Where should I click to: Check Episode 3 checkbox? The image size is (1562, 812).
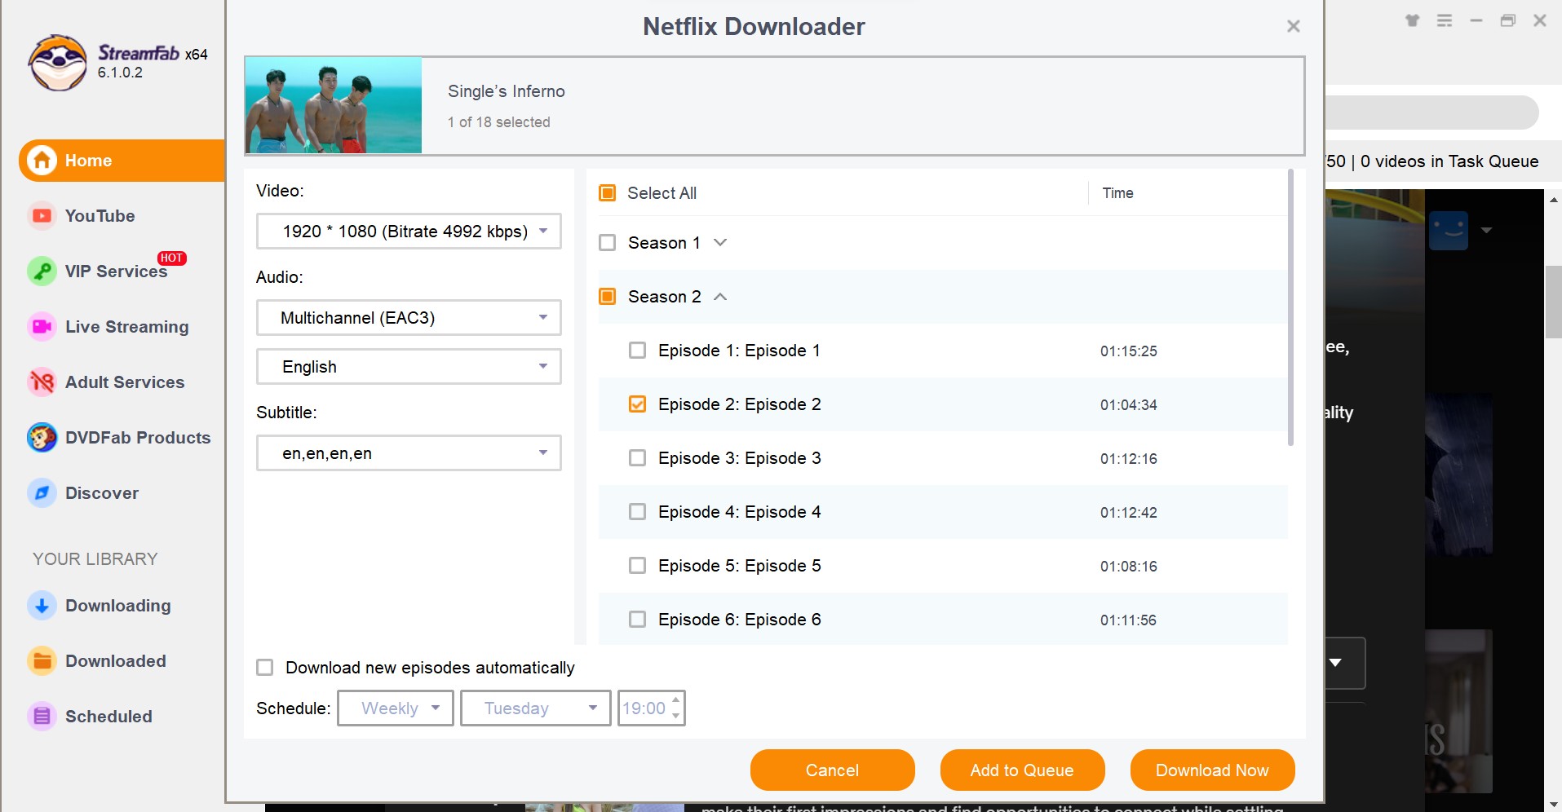637,458
